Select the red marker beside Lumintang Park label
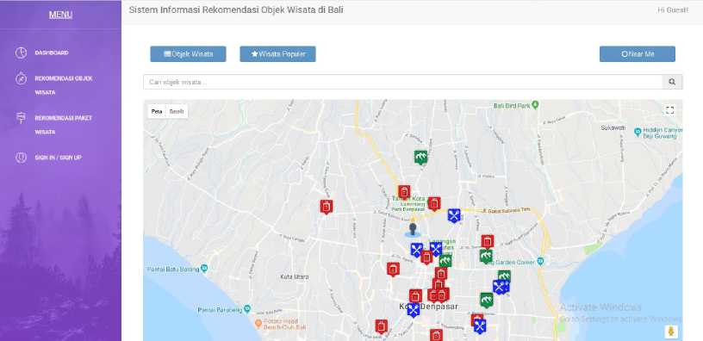The width and height of the screenshot is (703, 341). pyautogui.click(x=434, y=204)
